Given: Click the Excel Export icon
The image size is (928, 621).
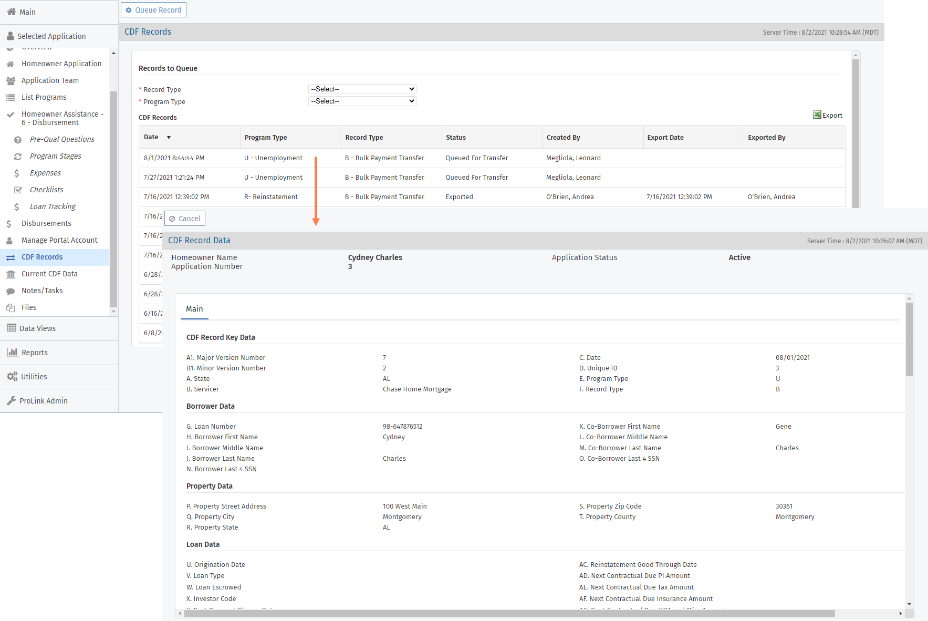Looking at the screenshot, I should coord(817,115).
